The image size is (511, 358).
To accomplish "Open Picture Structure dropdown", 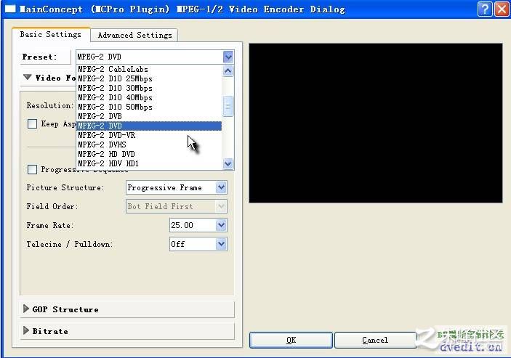I will tap(177, 188).
